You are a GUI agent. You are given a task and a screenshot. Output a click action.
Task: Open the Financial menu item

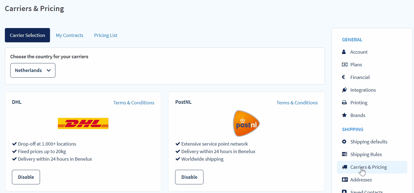(360, 77)
